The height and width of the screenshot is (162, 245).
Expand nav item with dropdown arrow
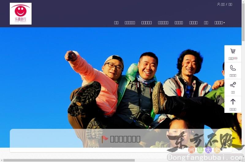click(220, 23)
